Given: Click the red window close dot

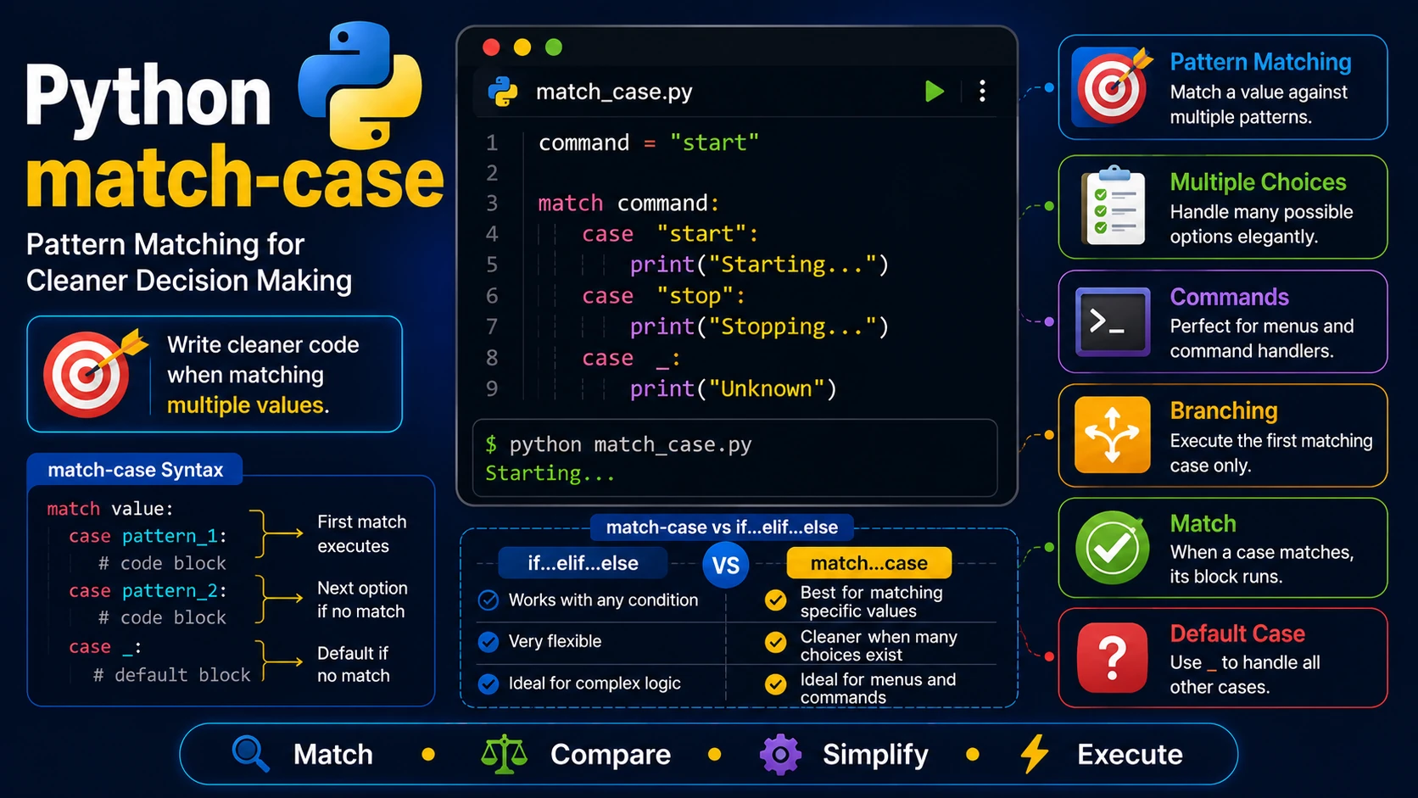Looking at the screenshot, I should click(491, 47).
